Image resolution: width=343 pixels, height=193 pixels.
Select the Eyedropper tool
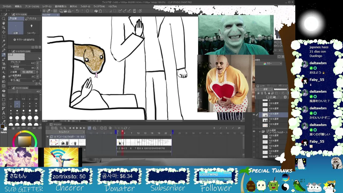point(4,46)
